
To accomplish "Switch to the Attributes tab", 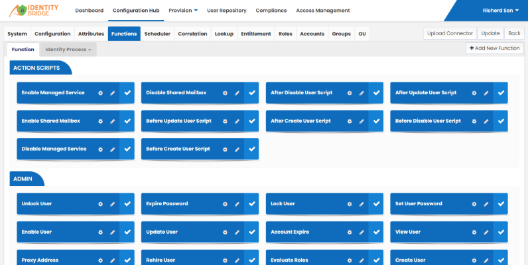I will click(x=91, y=34).
